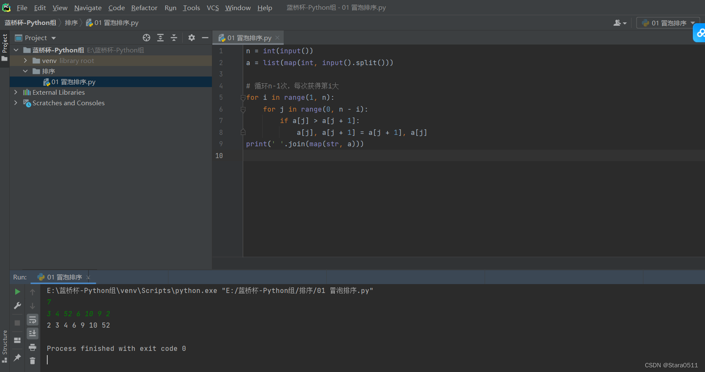Open Project panel settings gear

tap(192, 38)
